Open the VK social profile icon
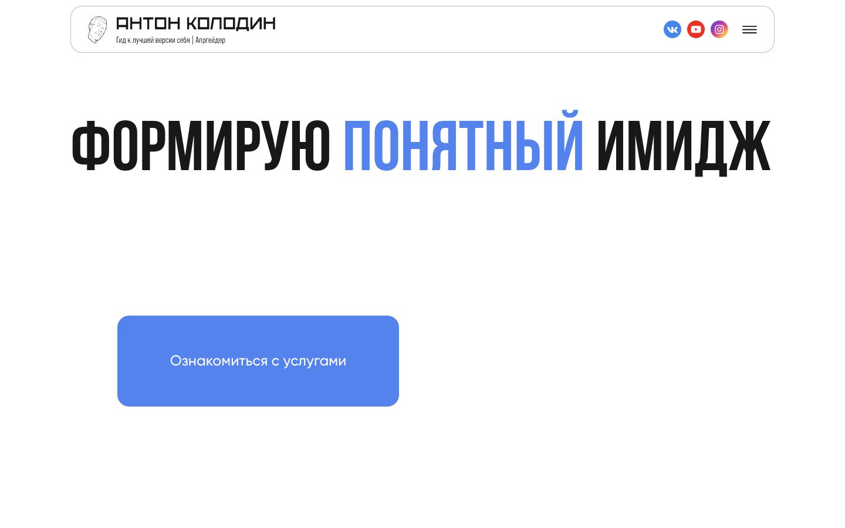Image resolution: width=845 pixels, height=528 pixels. 672,29
